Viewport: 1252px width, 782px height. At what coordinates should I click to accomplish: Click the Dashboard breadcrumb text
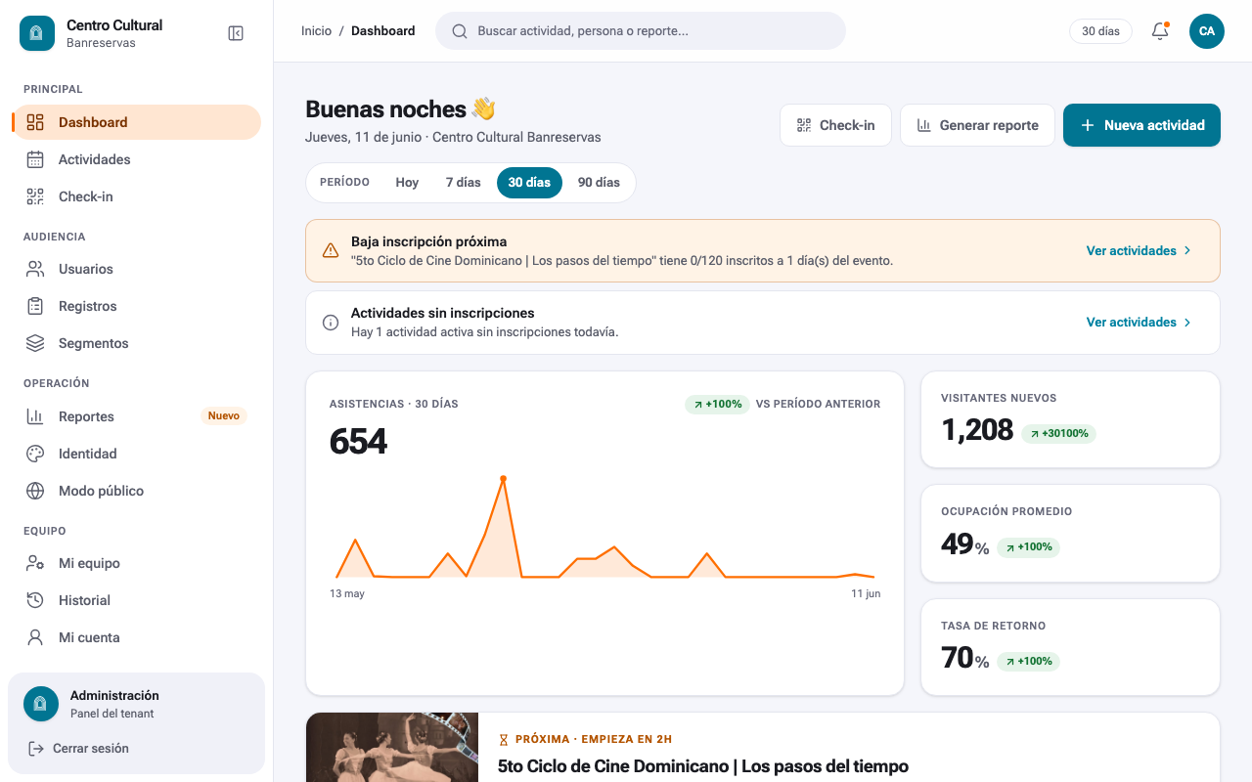(x=383, y=31)
